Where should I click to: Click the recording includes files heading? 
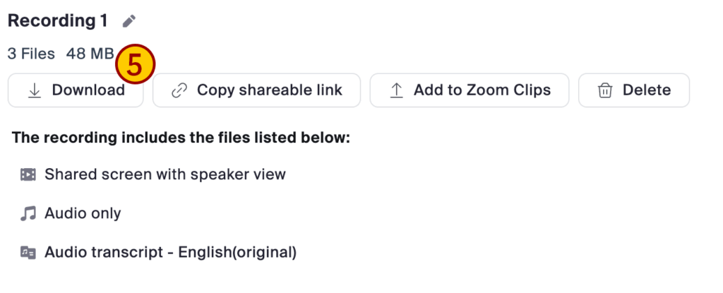pos(181,138)
